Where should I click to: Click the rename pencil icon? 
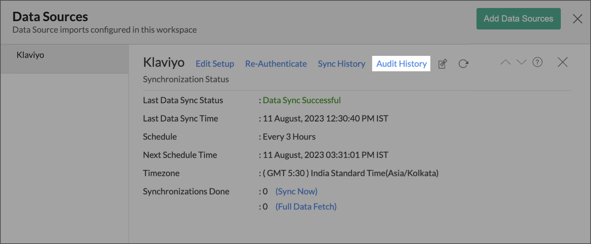443,64
